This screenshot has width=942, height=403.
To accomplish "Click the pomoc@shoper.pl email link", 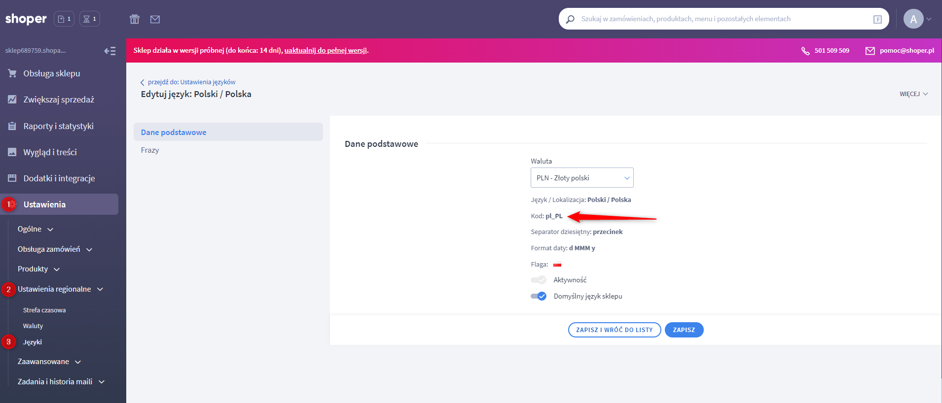I will pyautogui.click(x=907, y=51).
